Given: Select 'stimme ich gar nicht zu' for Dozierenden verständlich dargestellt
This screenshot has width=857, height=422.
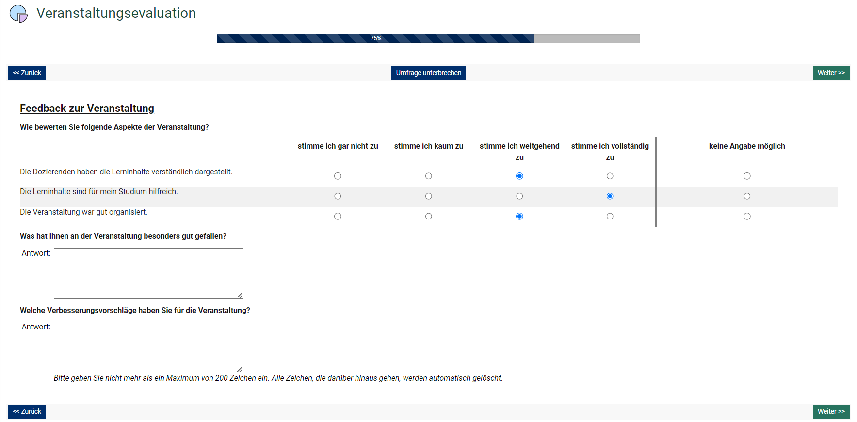Looking at the screenshot, I should [x=338, y=176].
